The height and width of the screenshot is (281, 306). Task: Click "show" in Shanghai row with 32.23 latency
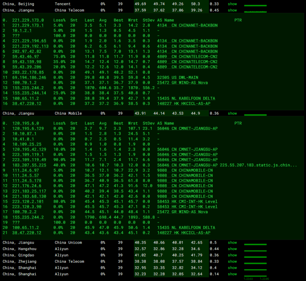pos(232,274)
